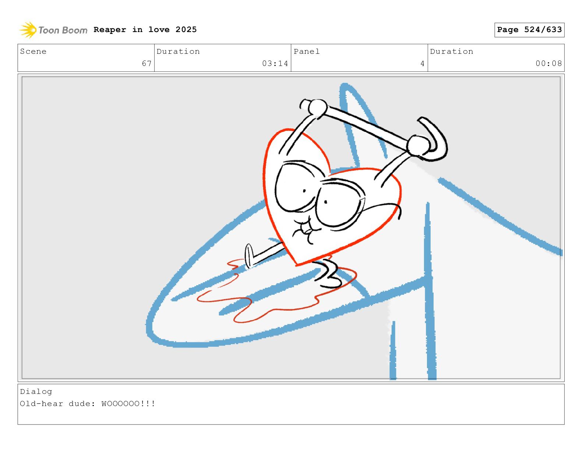Click the scene duration value '03:14'

(275, 63)
